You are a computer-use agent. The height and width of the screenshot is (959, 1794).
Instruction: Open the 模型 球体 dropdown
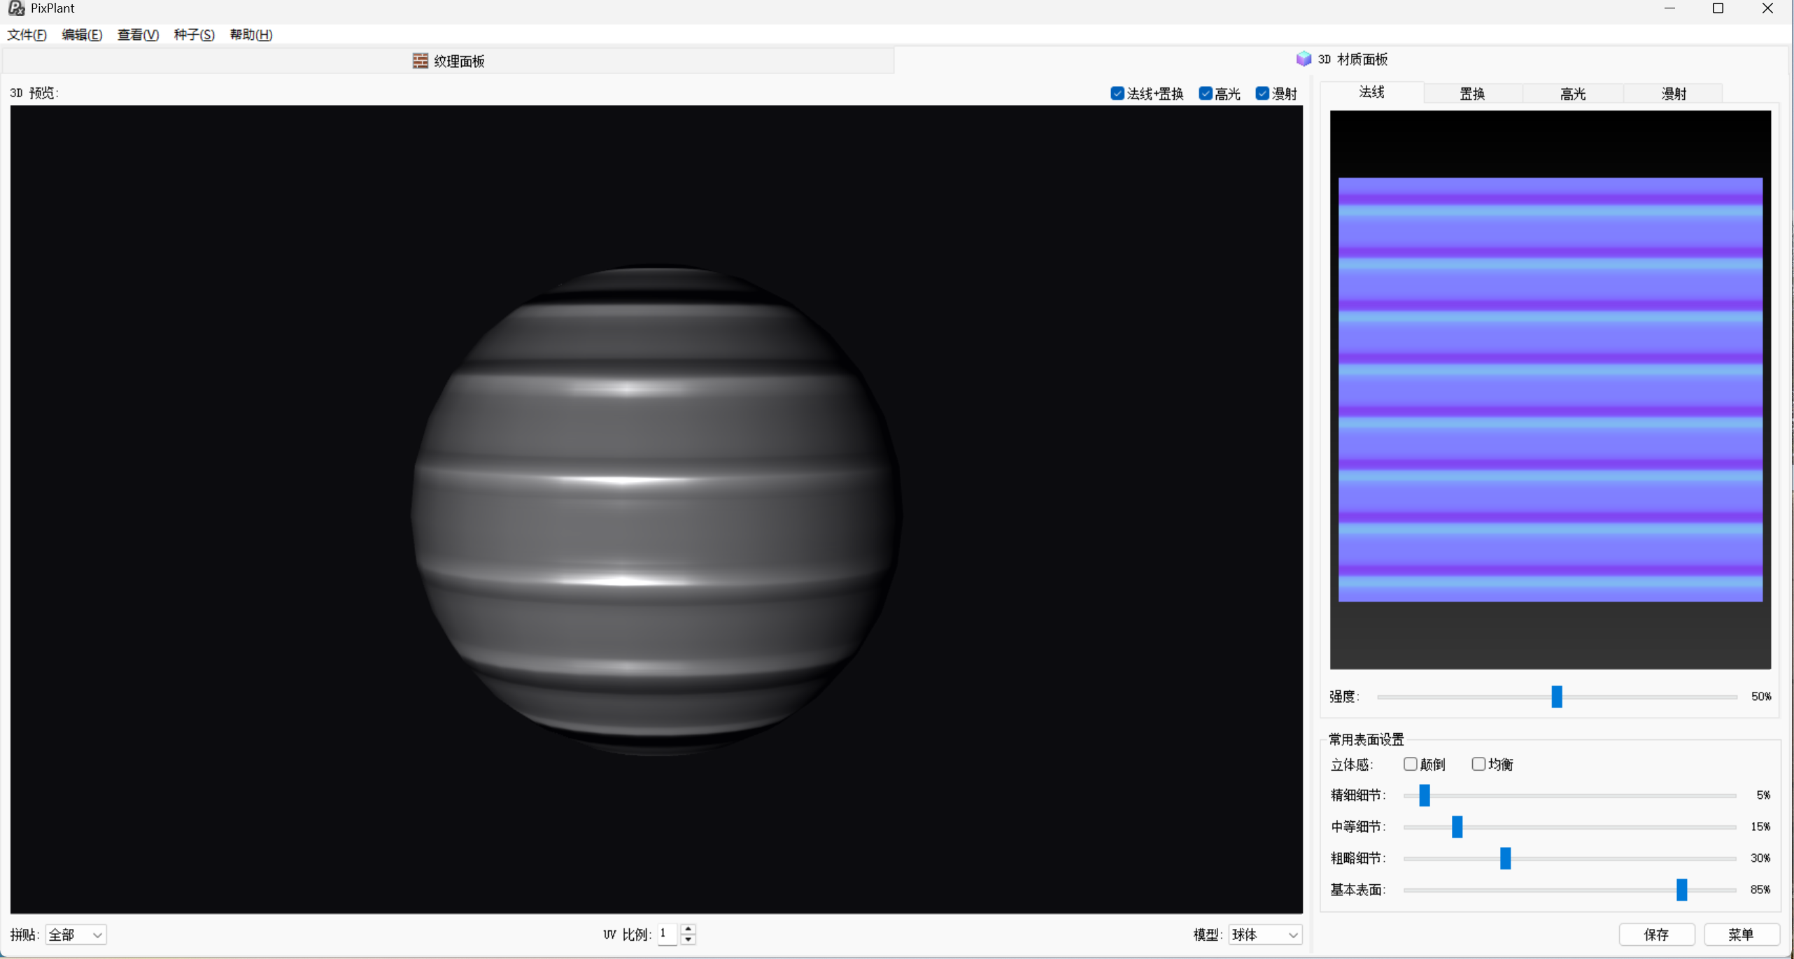[1264, 935]
